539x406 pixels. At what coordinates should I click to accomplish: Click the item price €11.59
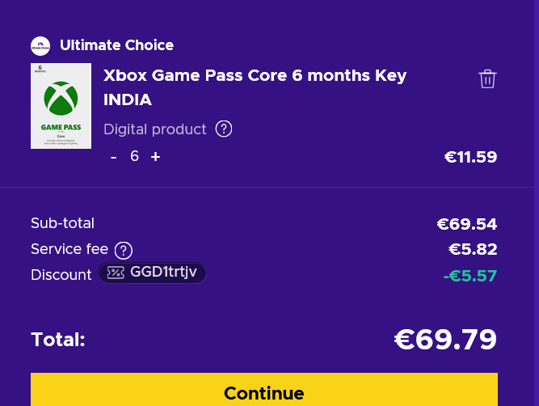470,157
